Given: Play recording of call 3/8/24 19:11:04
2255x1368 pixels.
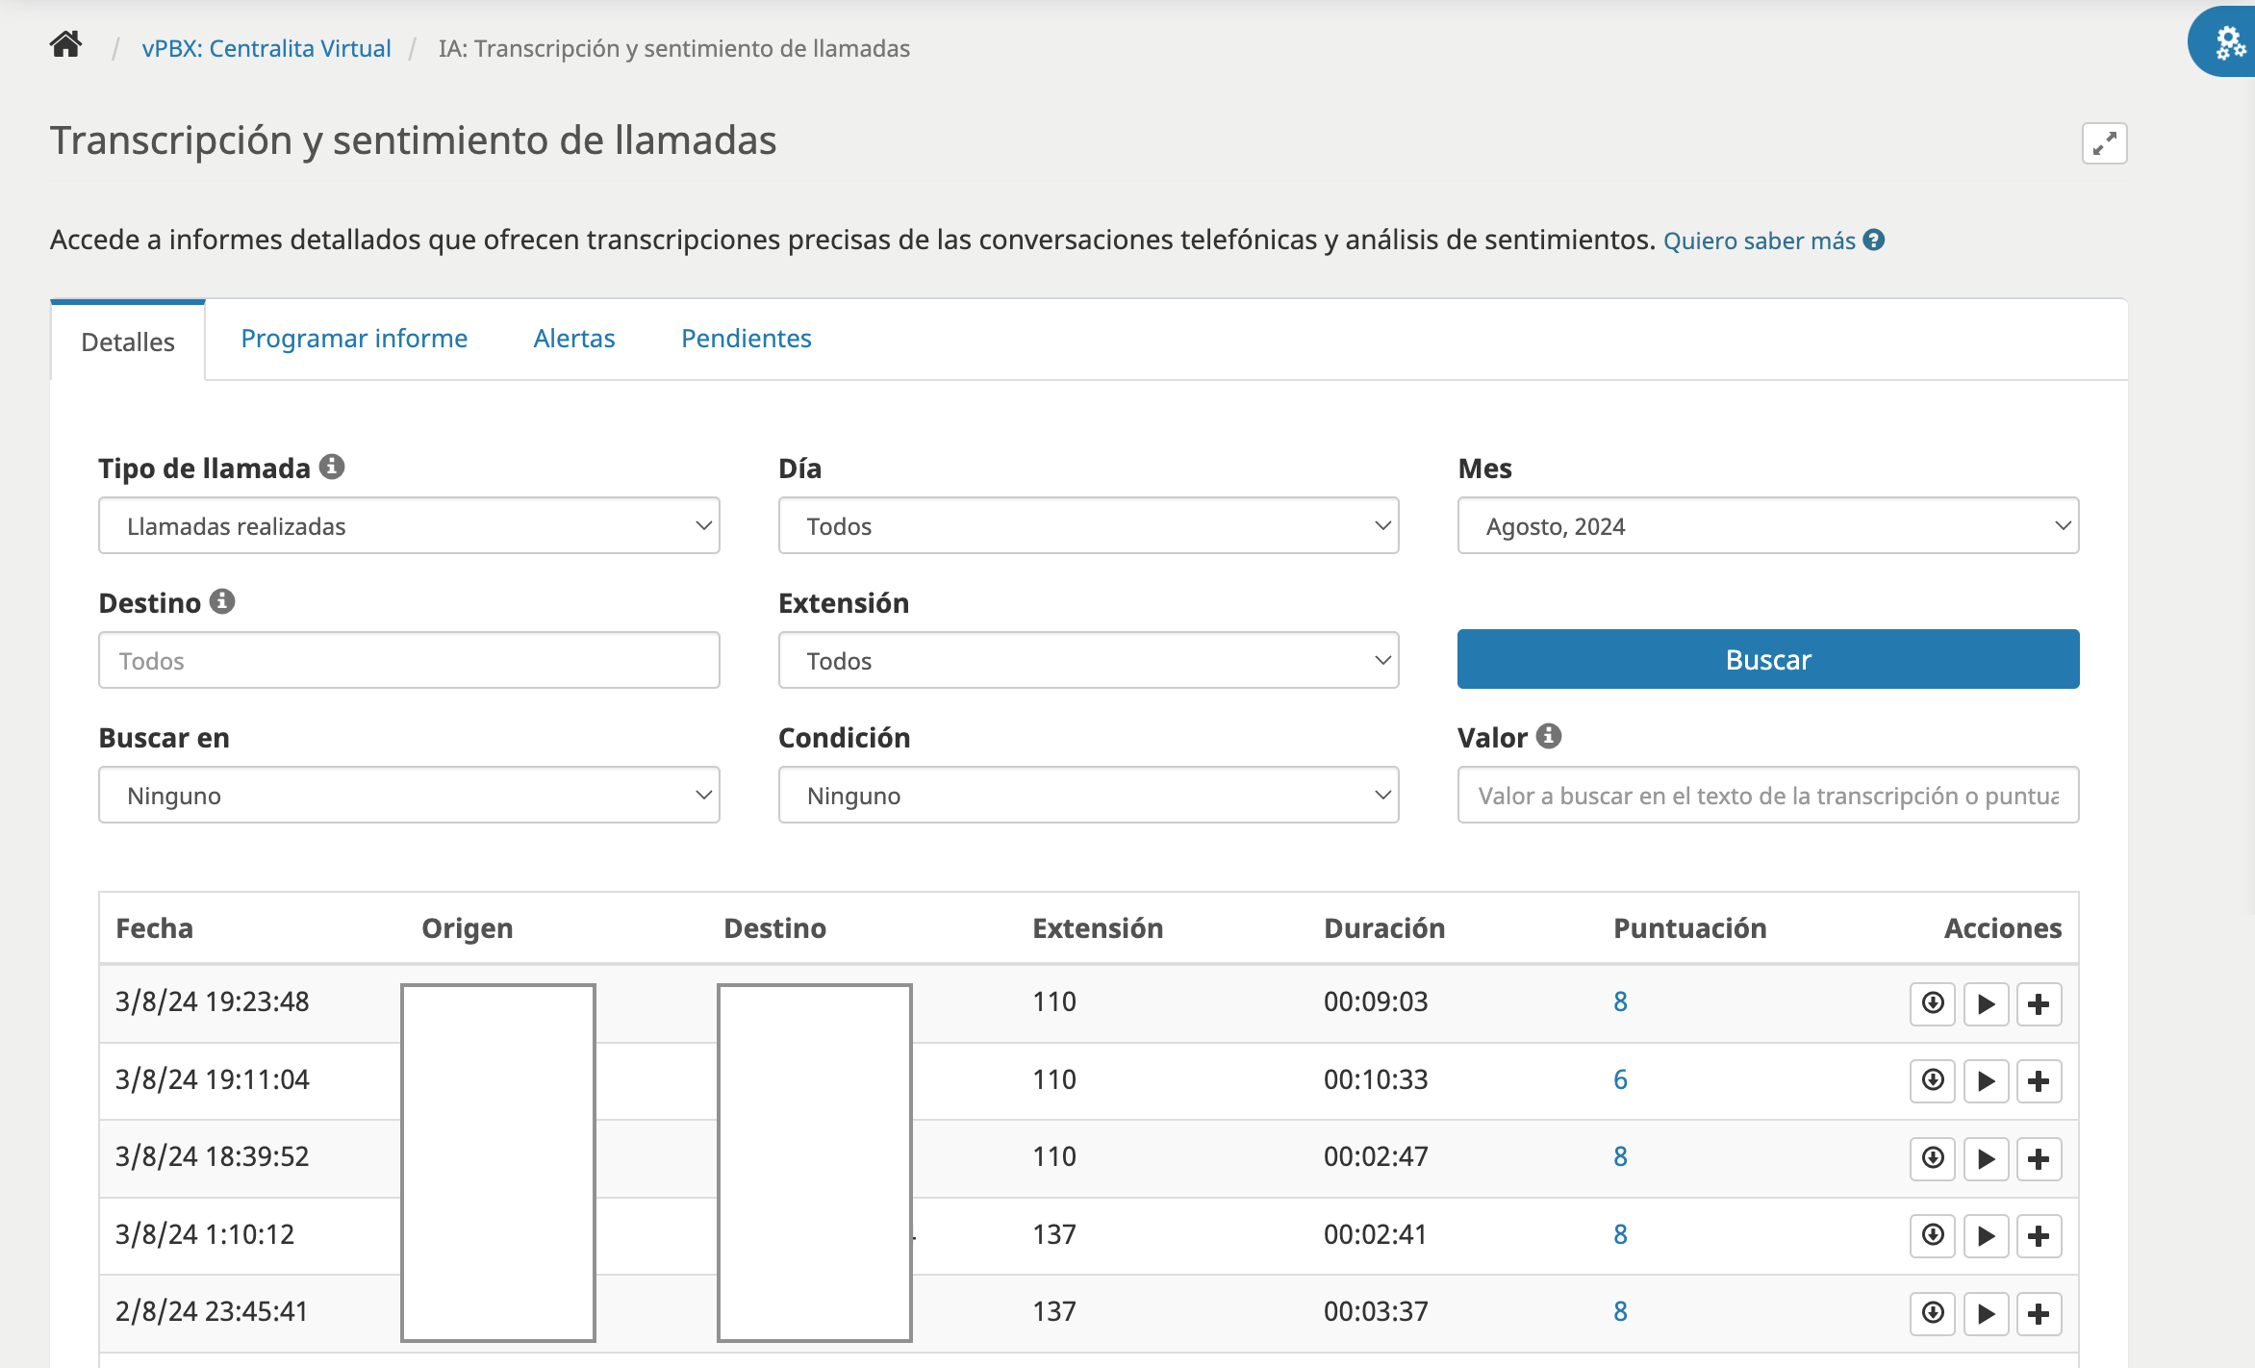Looking at the screenshot, I should tap(1986, 1080).
